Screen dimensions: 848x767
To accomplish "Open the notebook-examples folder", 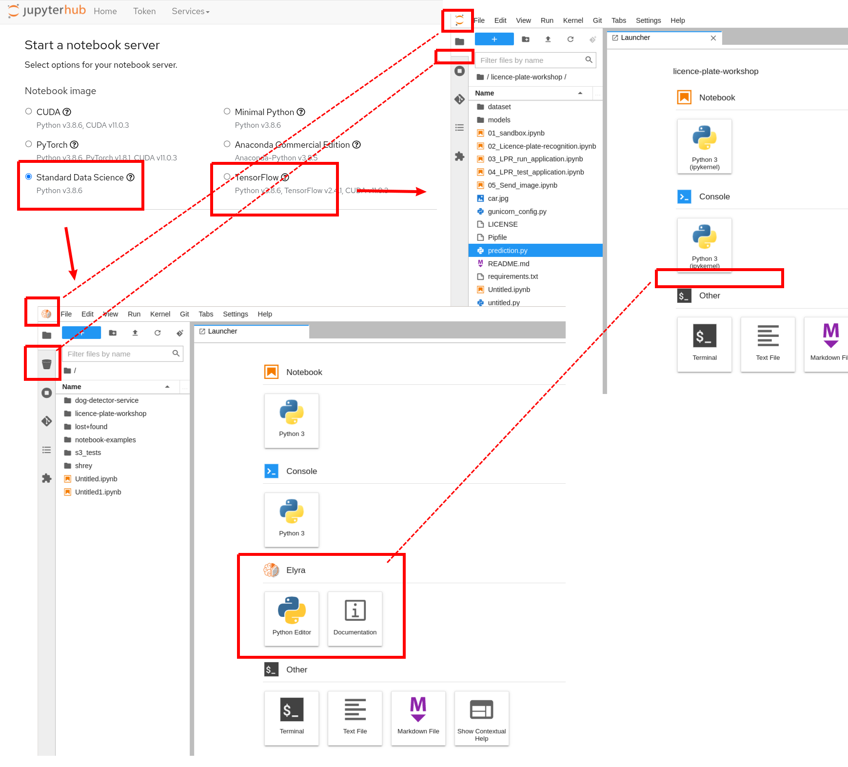I will point(122,440).
